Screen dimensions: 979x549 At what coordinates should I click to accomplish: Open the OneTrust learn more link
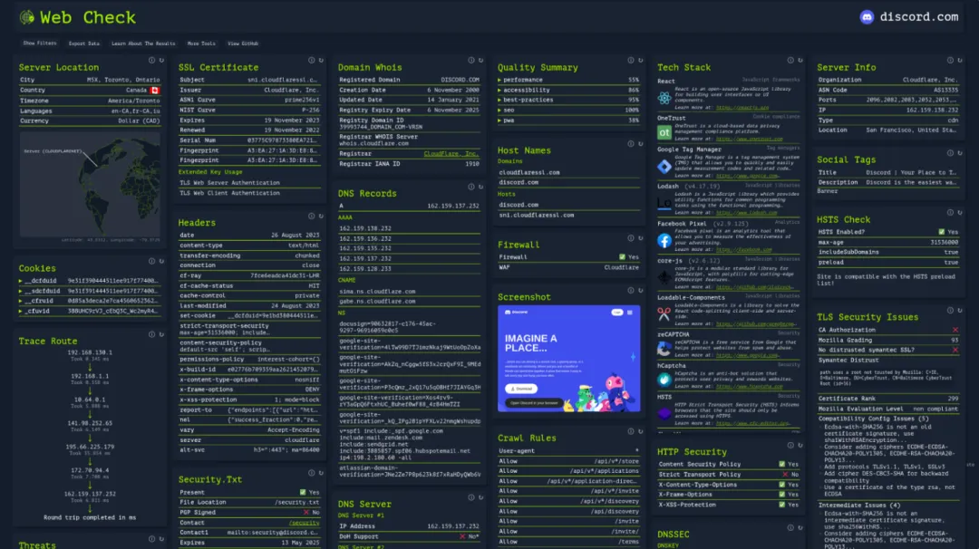point(750,140)
